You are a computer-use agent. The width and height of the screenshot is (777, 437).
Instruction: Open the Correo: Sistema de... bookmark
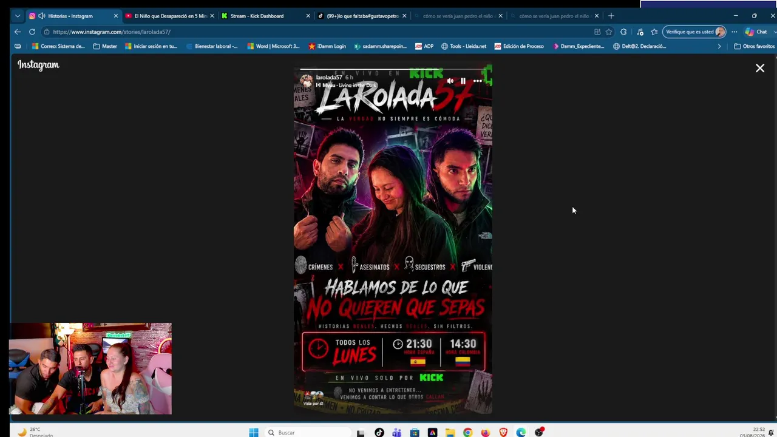[x=58, y=46]
